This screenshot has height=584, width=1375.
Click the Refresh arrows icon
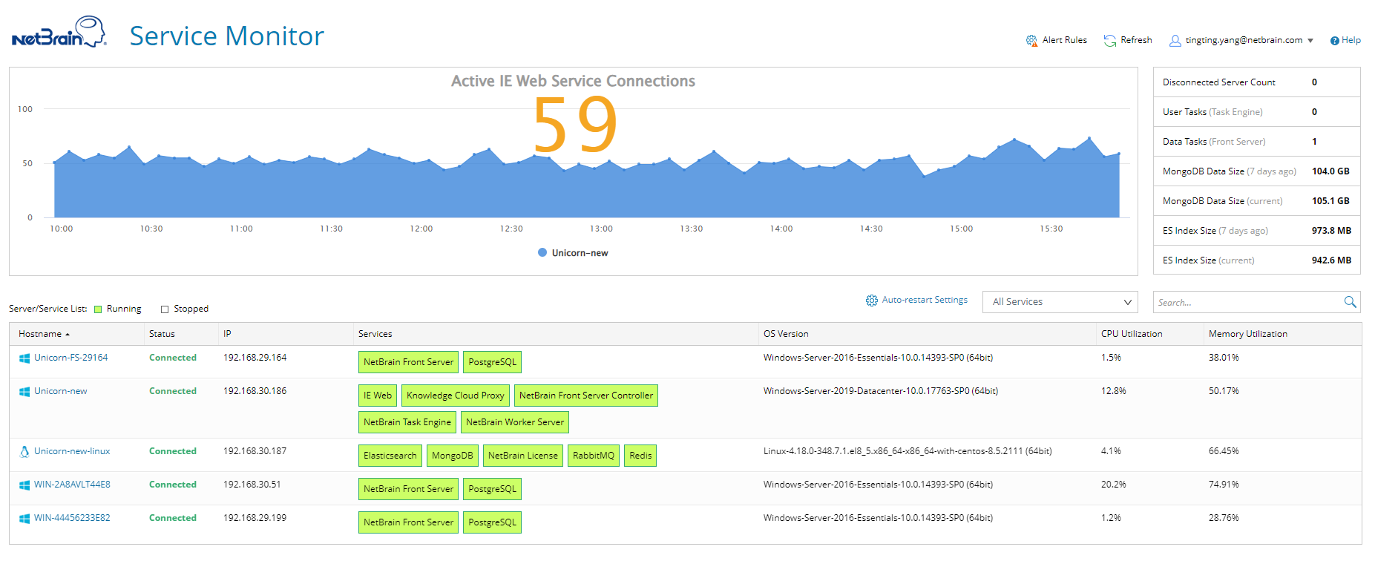tap(1109, 40)
